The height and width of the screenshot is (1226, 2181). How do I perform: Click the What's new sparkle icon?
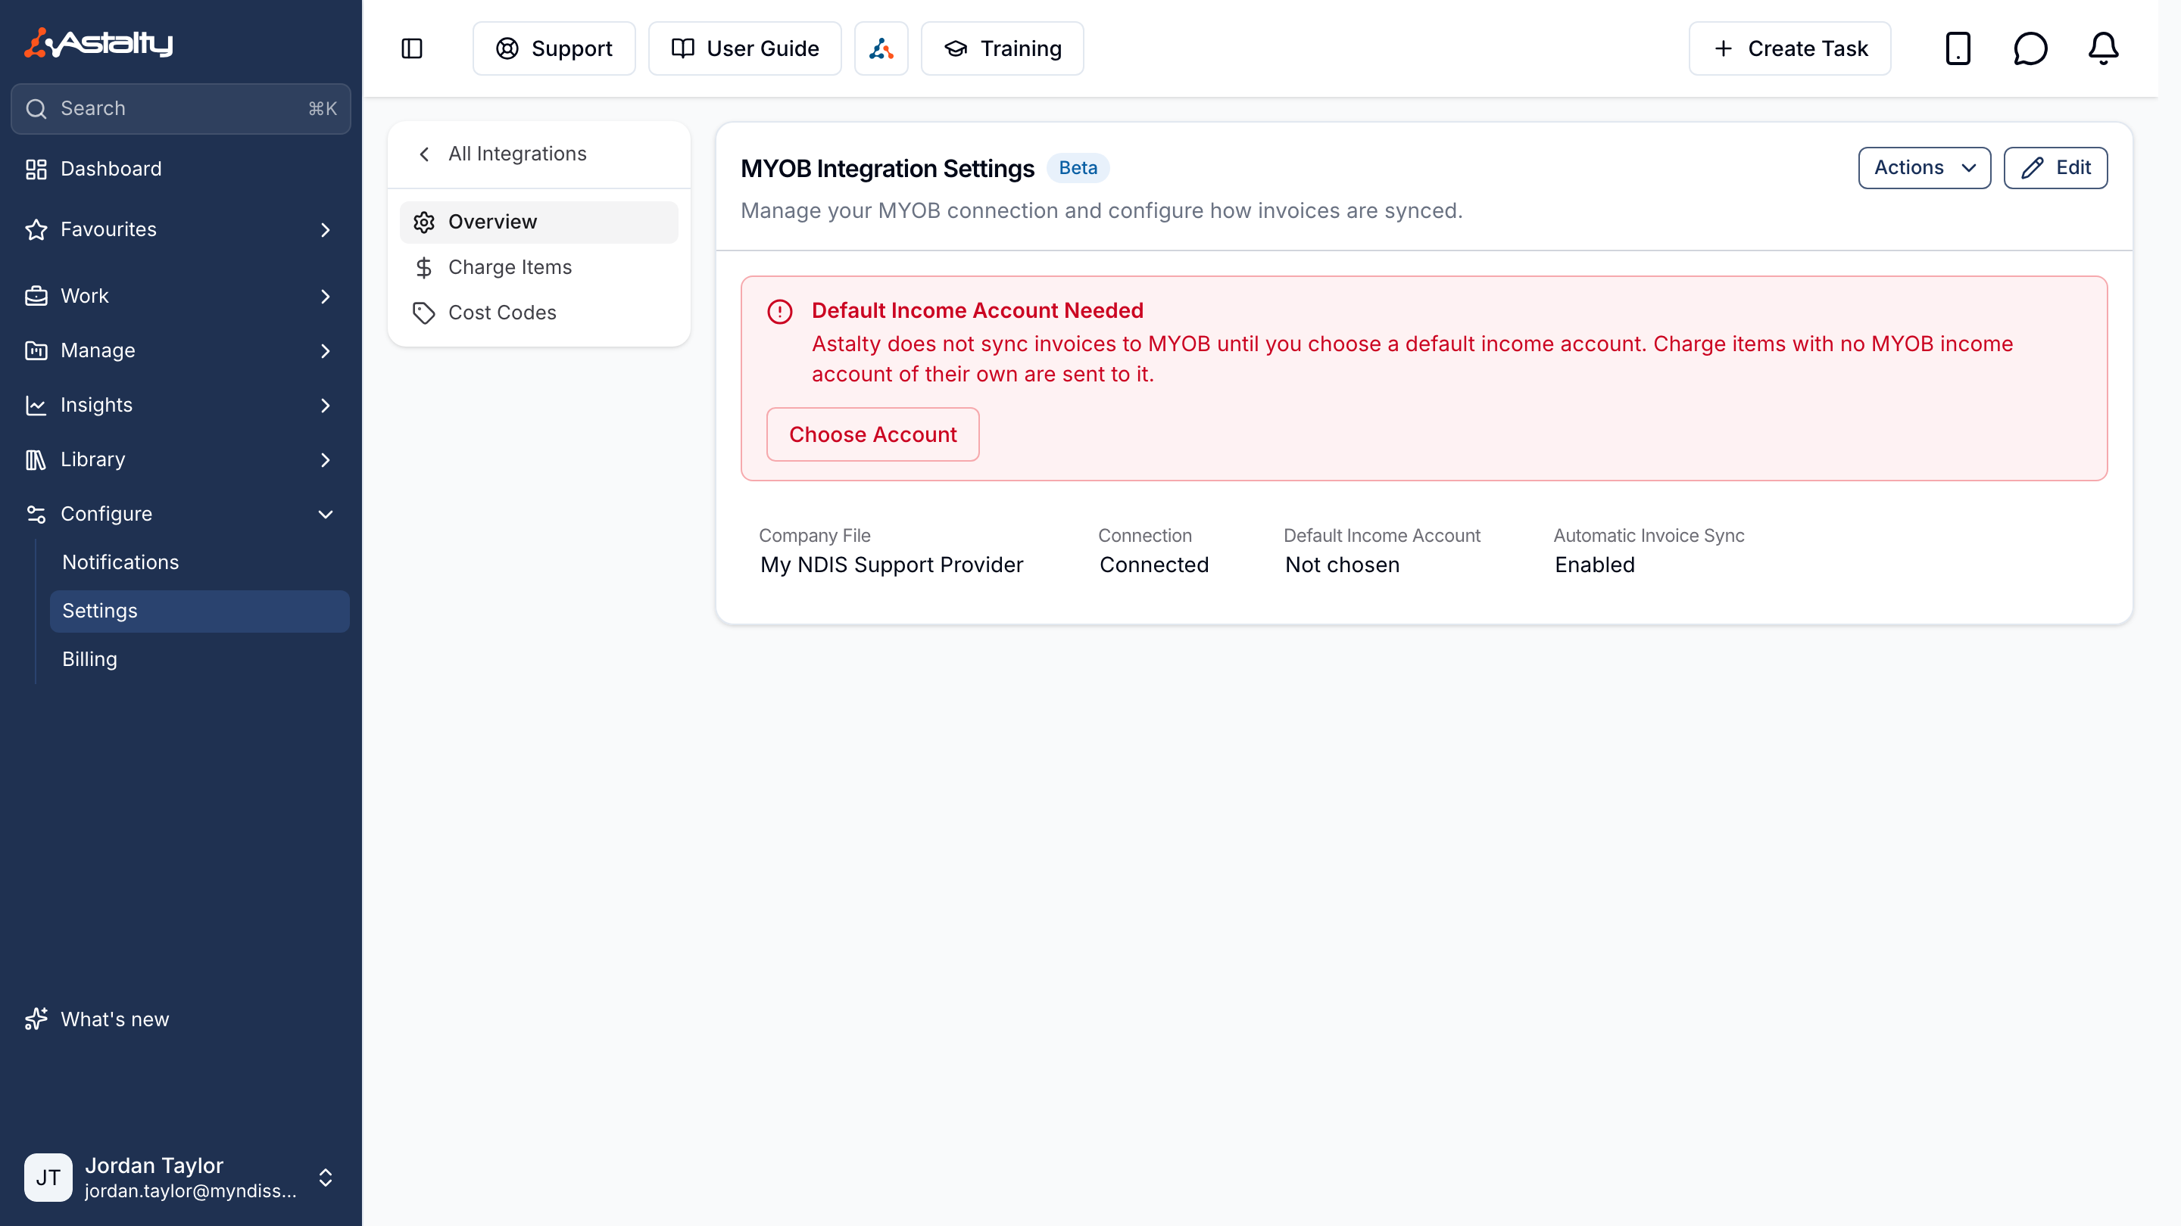[36, 1019]
